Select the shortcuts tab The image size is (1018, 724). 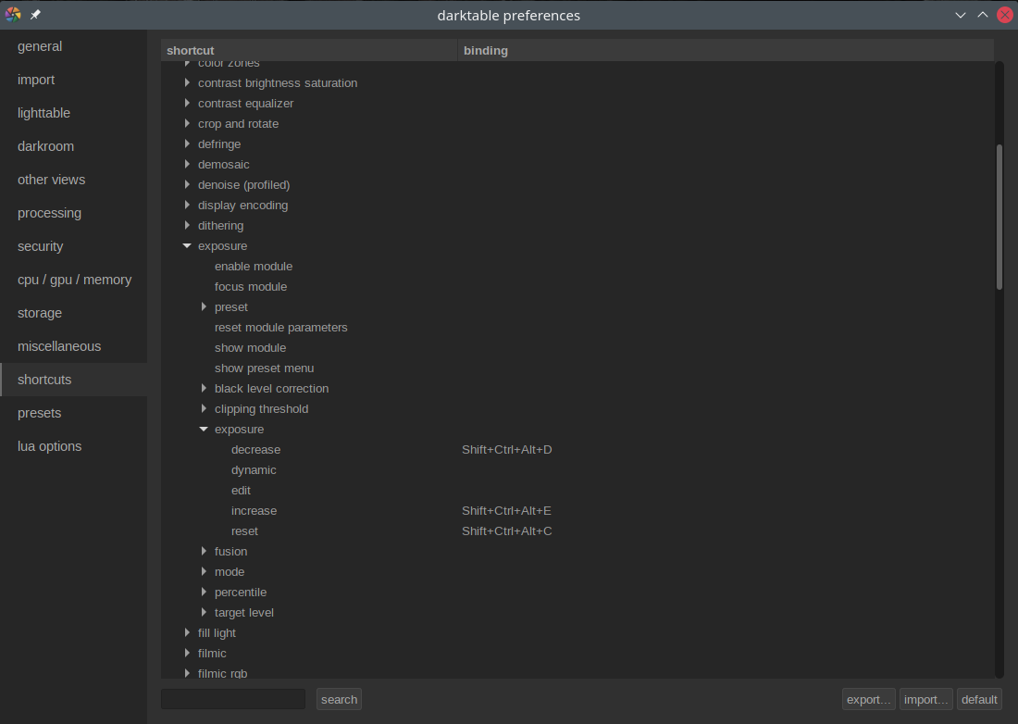pyautogui.click(x=73, y=380)
